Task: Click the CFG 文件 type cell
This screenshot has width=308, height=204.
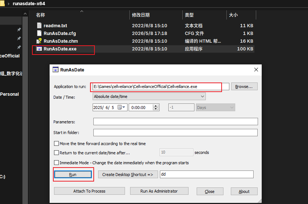Action: [194, 33]
